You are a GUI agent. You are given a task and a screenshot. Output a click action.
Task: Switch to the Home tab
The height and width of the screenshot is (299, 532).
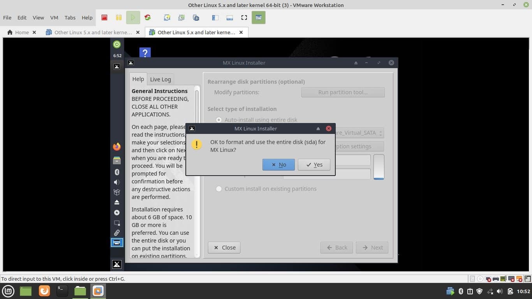(x=22, y=32)
